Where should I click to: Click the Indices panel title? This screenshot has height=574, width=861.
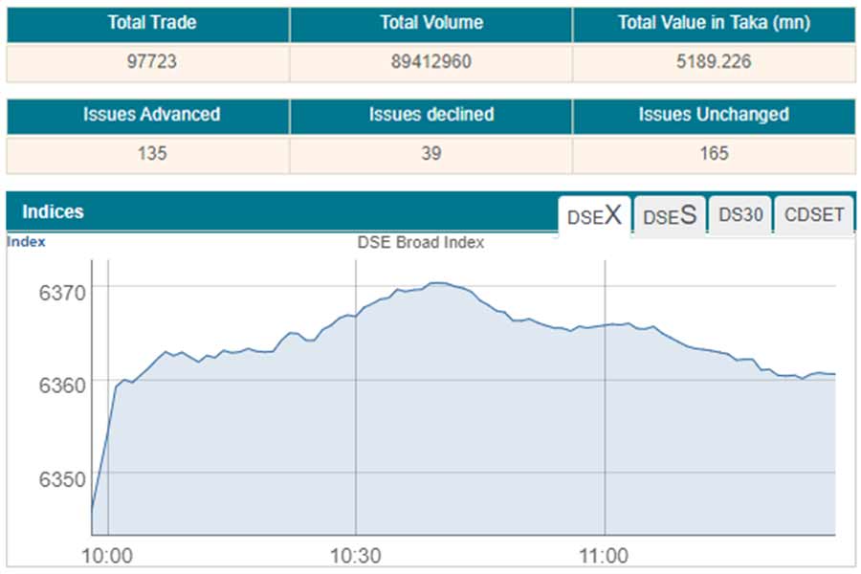[x=54, y=211]
